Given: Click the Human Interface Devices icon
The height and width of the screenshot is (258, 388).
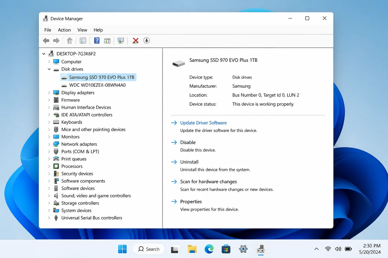Looking at the screenshot, I should 56,107.
